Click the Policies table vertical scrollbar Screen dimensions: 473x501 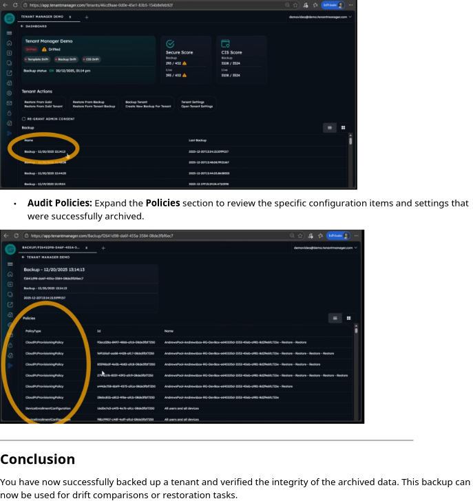tap(356, 330)
